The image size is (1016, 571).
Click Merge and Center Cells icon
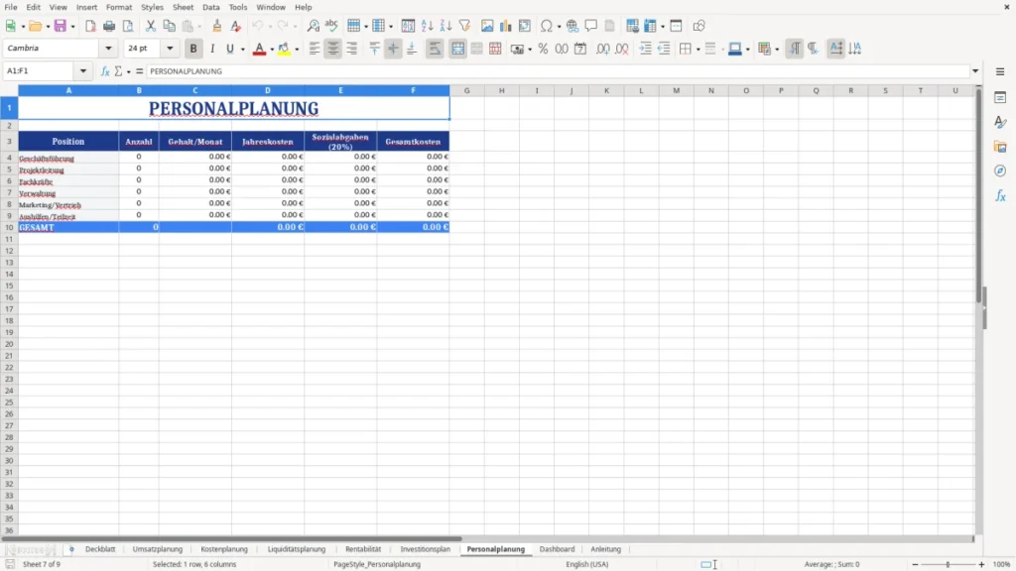458,49
